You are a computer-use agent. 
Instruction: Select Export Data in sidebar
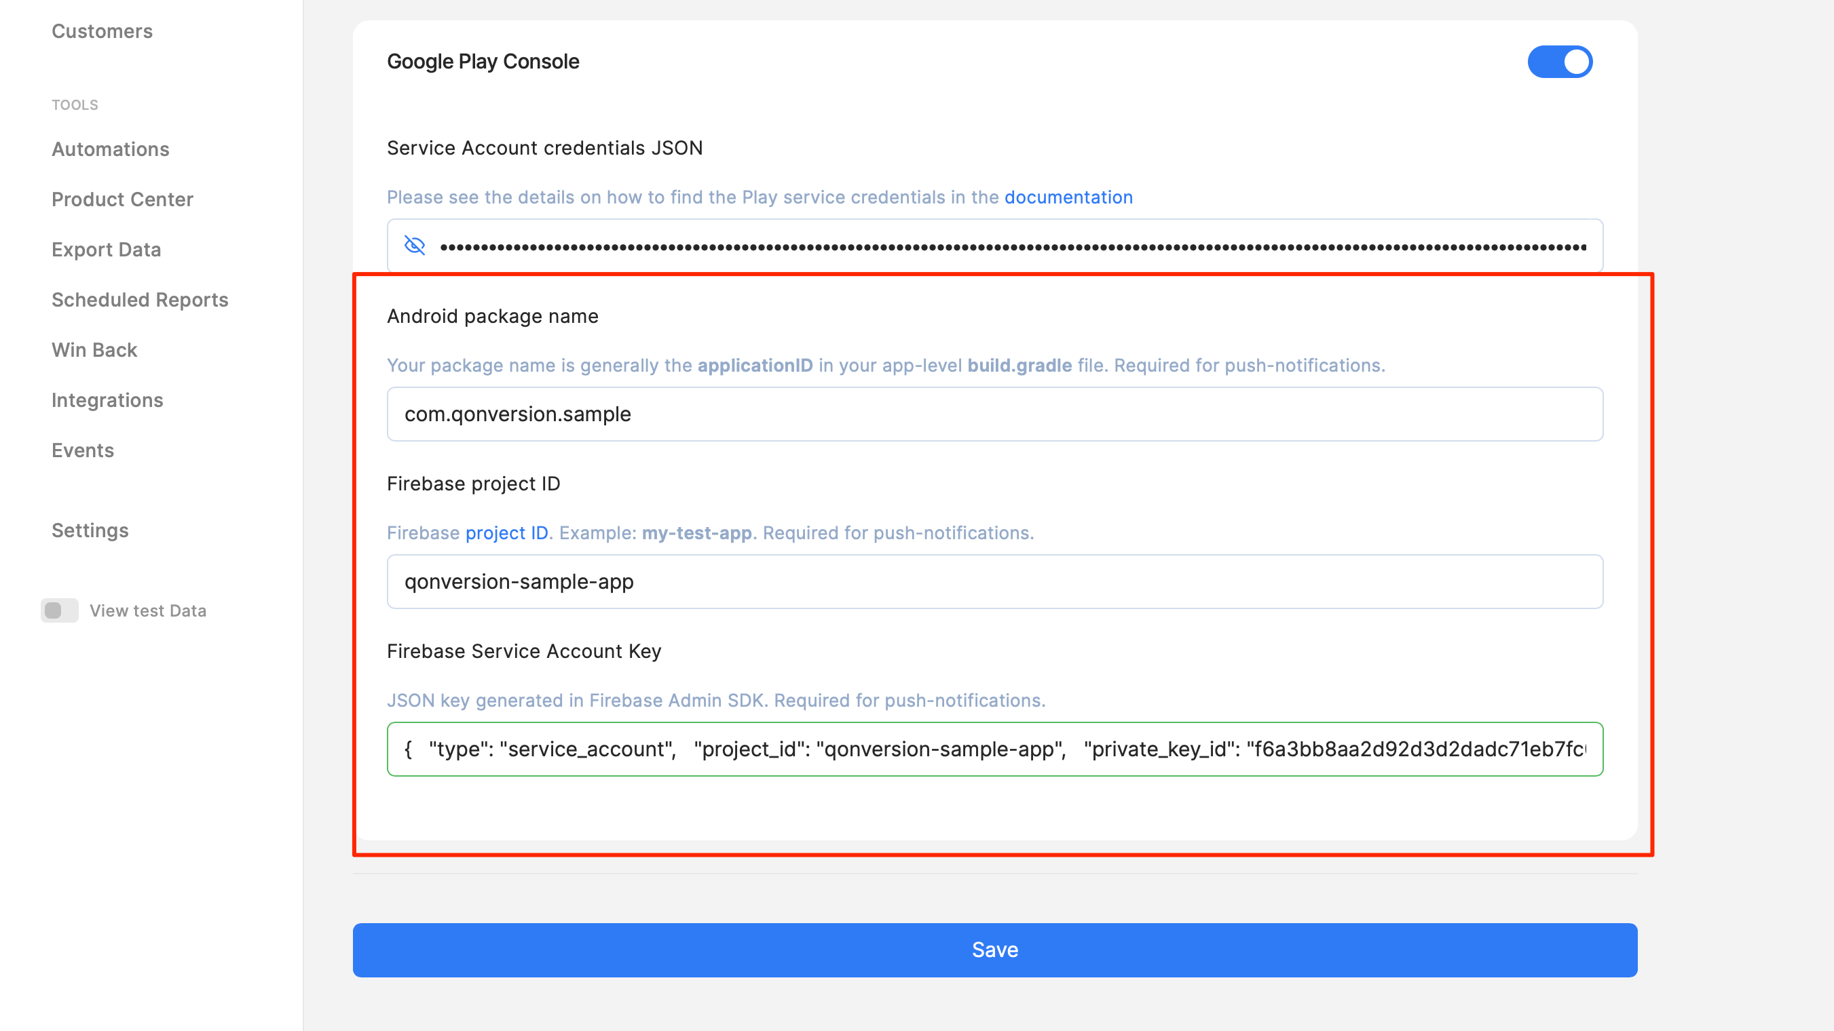point(106,250)
